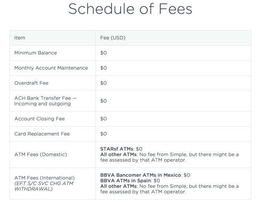Select the "ATM Fees (Domestic)" row label

pos(41,154)
